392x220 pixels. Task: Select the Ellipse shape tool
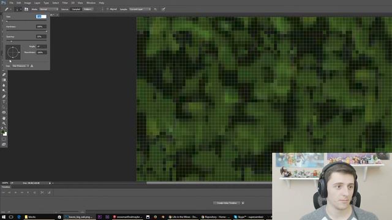4,112
